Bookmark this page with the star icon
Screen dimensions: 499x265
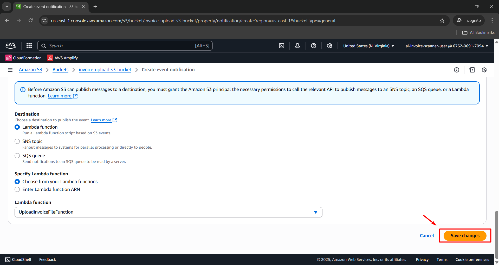click(x=442, y=21)
